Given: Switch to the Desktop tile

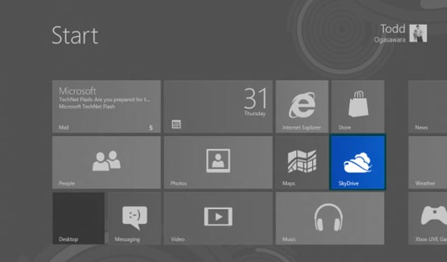Looking at the screenshot, I should pyautogui.click(x=78, y=219).
